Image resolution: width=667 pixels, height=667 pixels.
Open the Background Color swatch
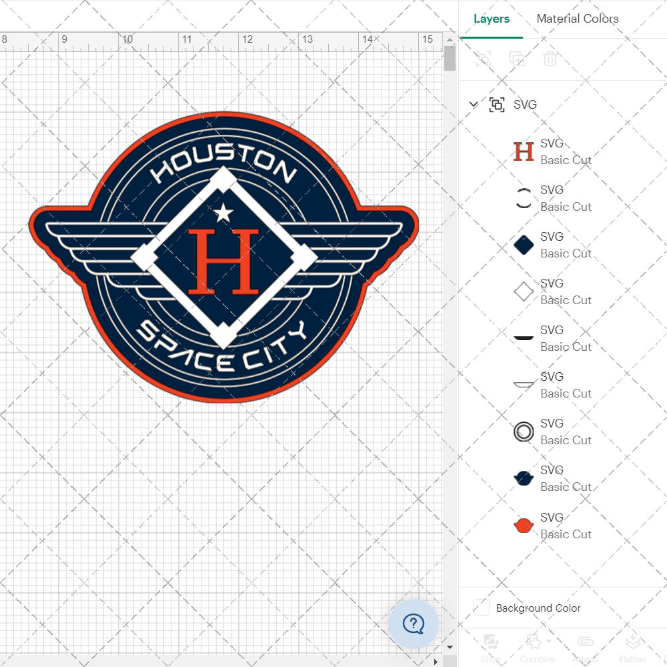pos(481,608)
